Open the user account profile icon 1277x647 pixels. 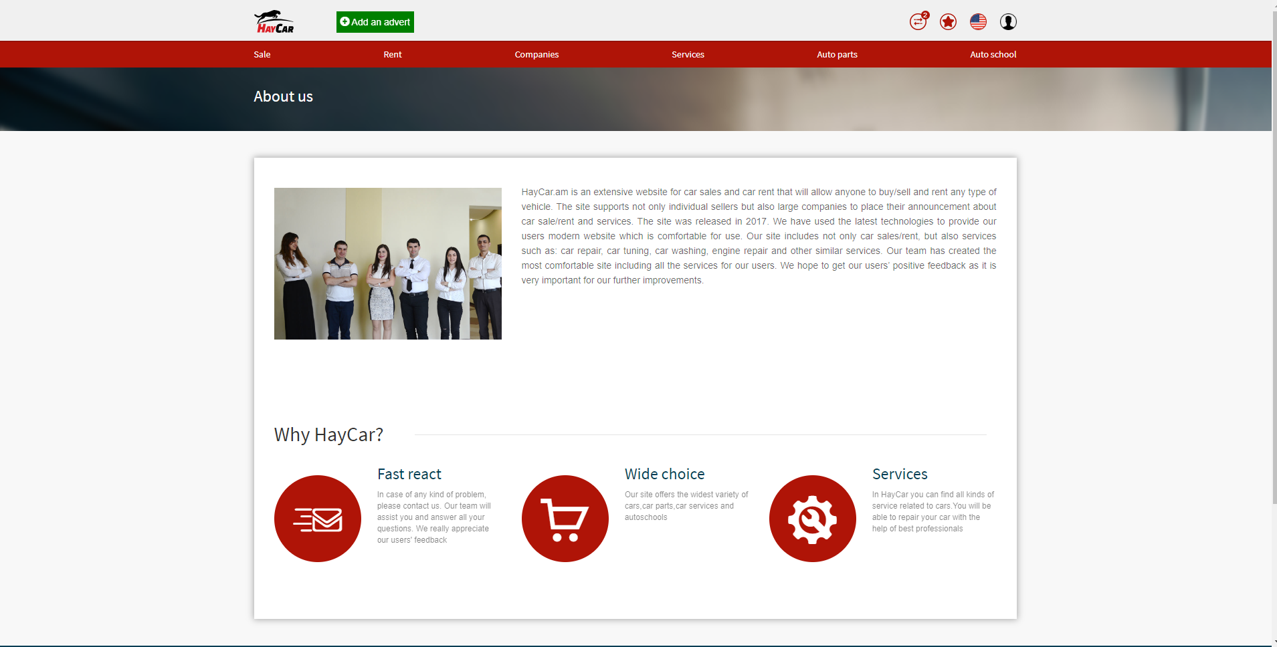1008,22
